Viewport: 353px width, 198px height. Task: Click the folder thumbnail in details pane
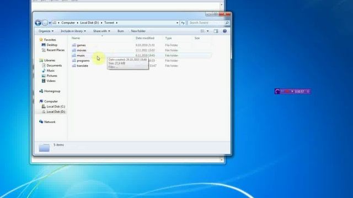coord(44,148)
